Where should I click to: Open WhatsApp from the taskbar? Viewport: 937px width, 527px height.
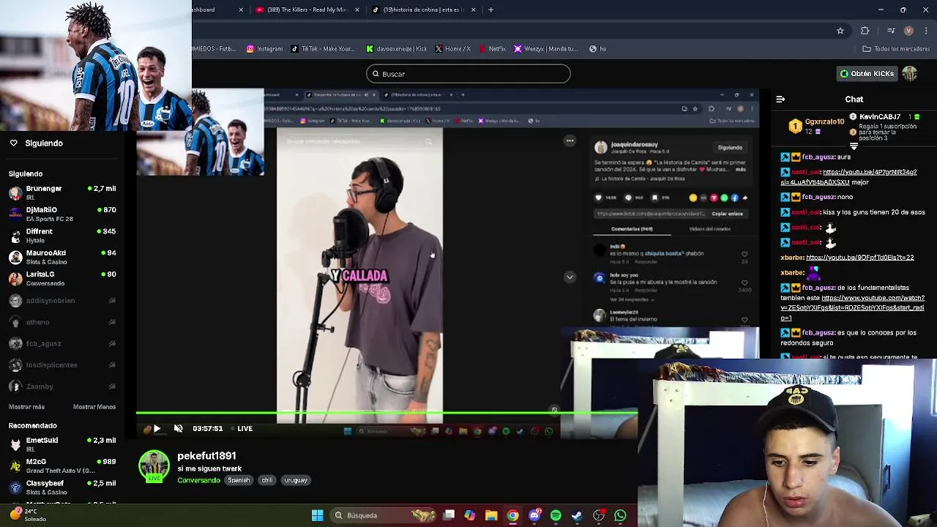620,515
